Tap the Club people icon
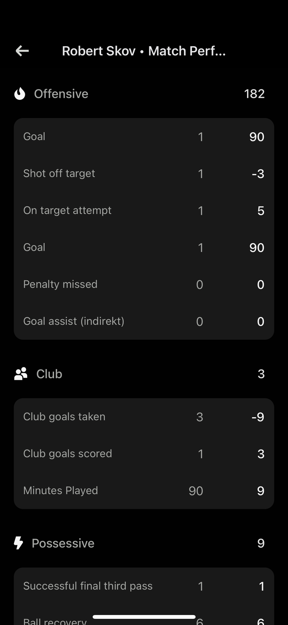Screen dimensions: 288x625 click(21, 374)
